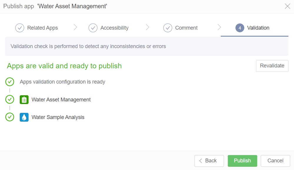Click the green Water Asset Management clipboard icon
Image resolution: width=294 pixels, height=170 pixels.
tap(24, 100)
